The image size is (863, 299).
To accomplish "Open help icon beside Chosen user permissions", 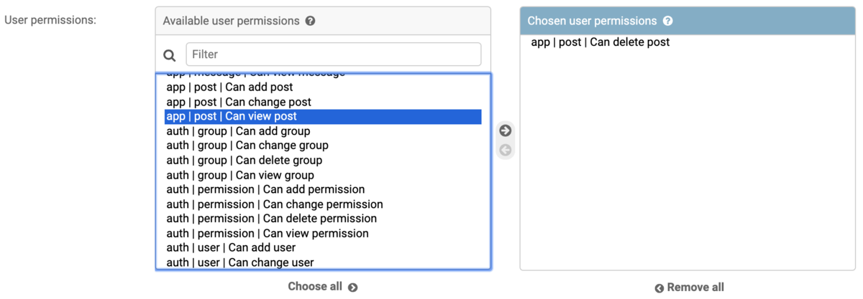I will [x=667, y=21].
